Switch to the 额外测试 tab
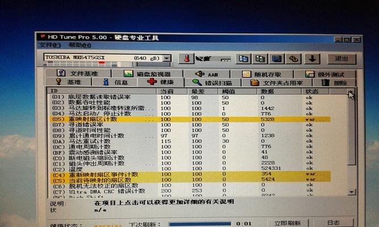The width and height of the screenshot is (379, 227). [324, 74]
